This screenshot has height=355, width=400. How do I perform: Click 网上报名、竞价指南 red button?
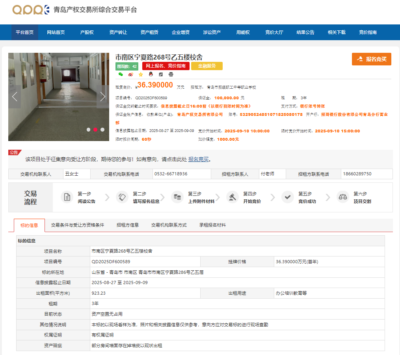[x=166, y=66]
